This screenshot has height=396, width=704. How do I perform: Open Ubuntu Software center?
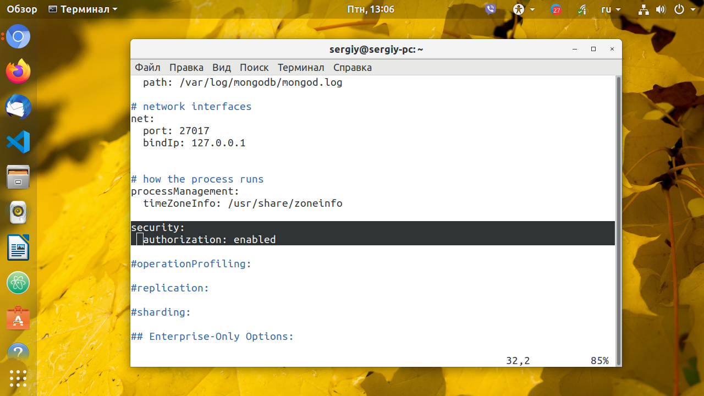click(18, 318)
